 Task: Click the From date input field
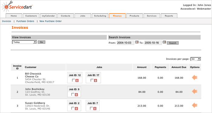click(126, 43)
